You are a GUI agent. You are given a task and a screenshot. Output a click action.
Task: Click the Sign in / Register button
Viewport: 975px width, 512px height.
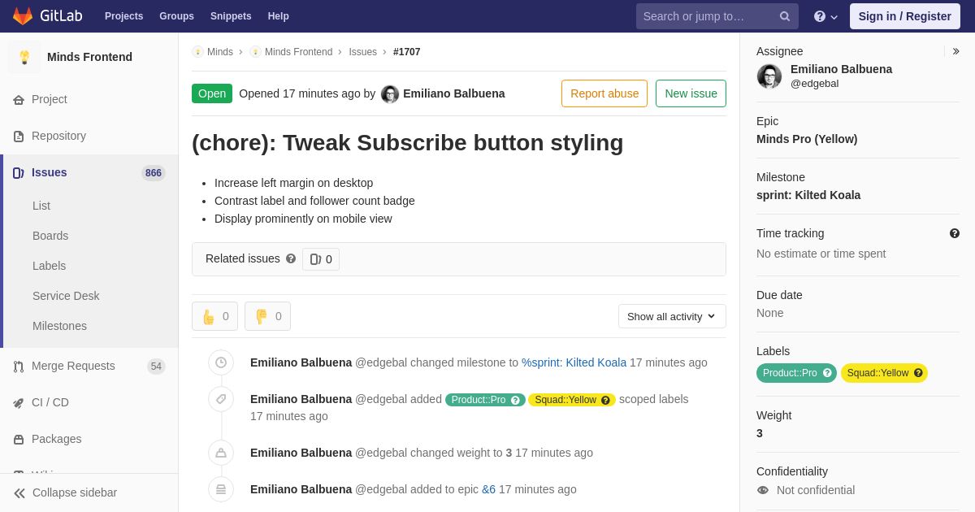905,16
